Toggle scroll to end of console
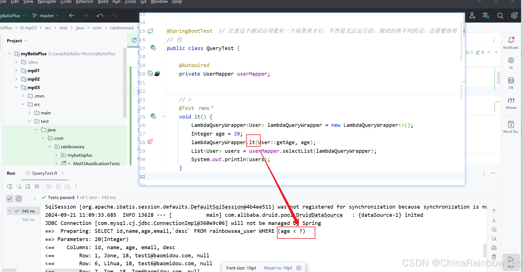Image resolution: width=523 pixels, height=272 pixels. coord(494,238)
